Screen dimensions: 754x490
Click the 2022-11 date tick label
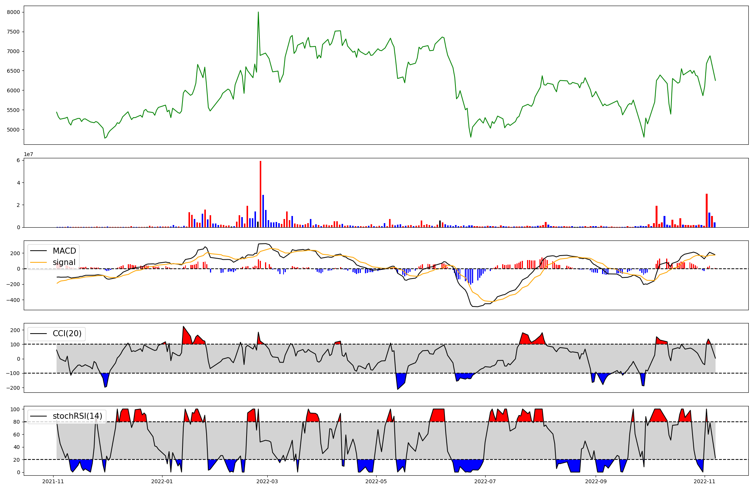pyautogui.click(x=705, y=481)
